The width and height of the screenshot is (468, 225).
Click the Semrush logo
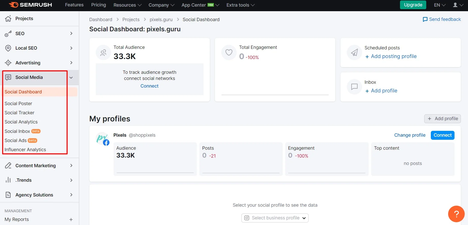30,5
